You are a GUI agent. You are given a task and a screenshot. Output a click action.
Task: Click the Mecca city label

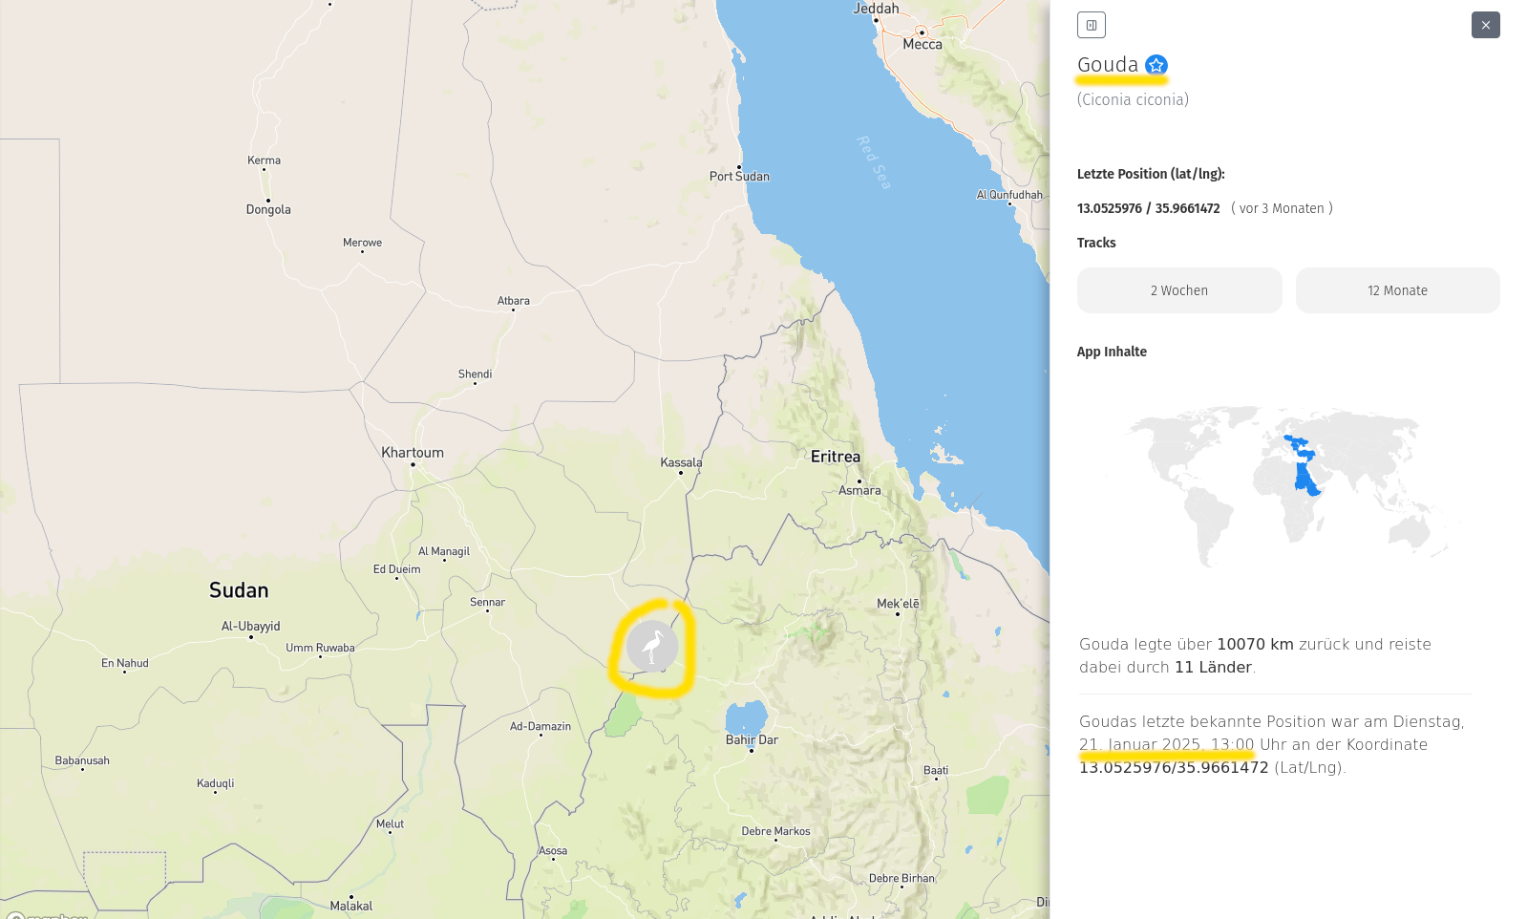923,45
